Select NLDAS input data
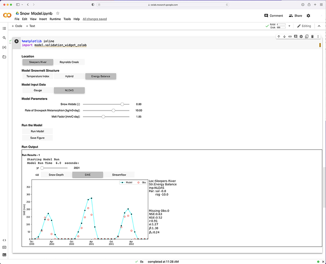 tap(69, 90)
